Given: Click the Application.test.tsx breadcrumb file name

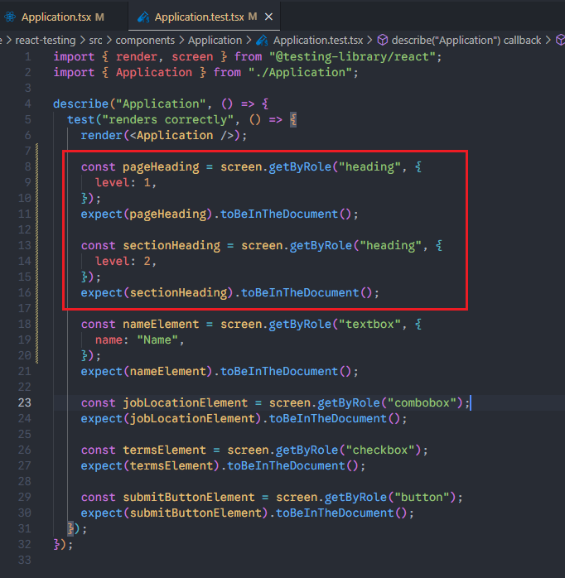Looking at the screenshot, I should coord(317,40).
